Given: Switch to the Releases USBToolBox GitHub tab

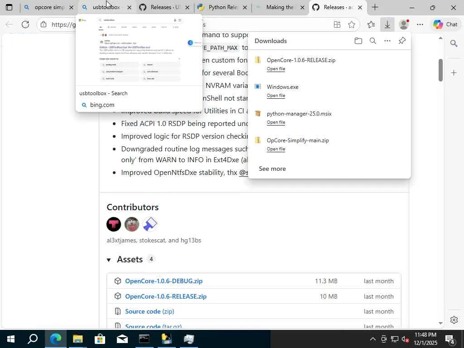Looking at the screenshot, I should click(x=164, y=7).
